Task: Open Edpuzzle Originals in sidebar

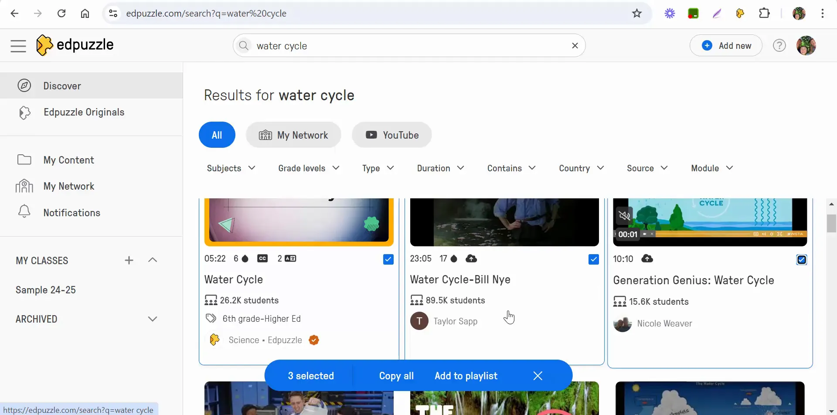Action: (x=92, y=112)
